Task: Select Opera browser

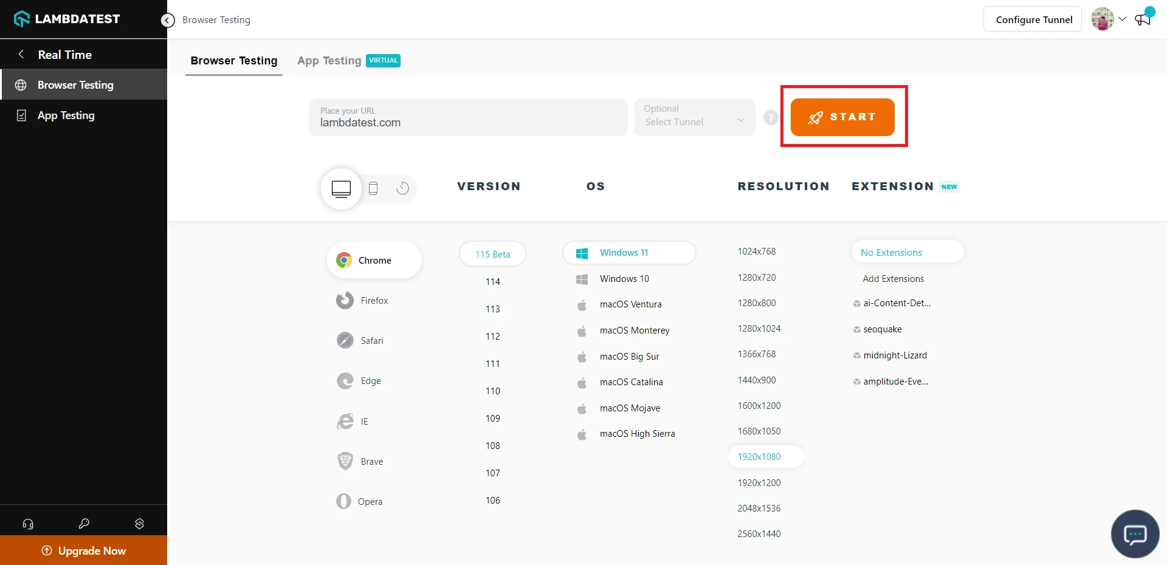Action: tap(359, 501)
